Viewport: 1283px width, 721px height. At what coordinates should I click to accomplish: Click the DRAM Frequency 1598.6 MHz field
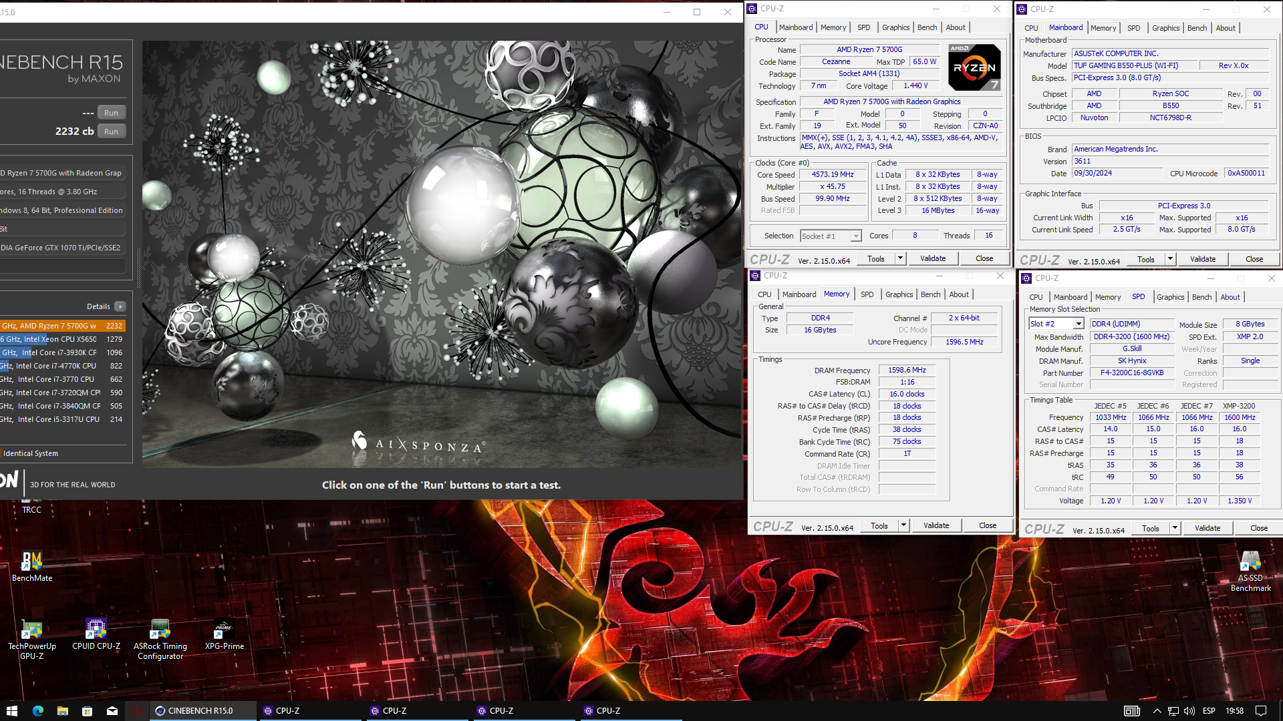907,370
